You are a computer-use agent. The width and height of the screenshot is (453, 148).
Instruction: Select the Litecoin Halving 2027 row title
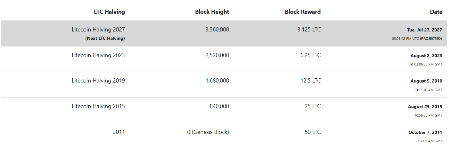coord(98,30)
